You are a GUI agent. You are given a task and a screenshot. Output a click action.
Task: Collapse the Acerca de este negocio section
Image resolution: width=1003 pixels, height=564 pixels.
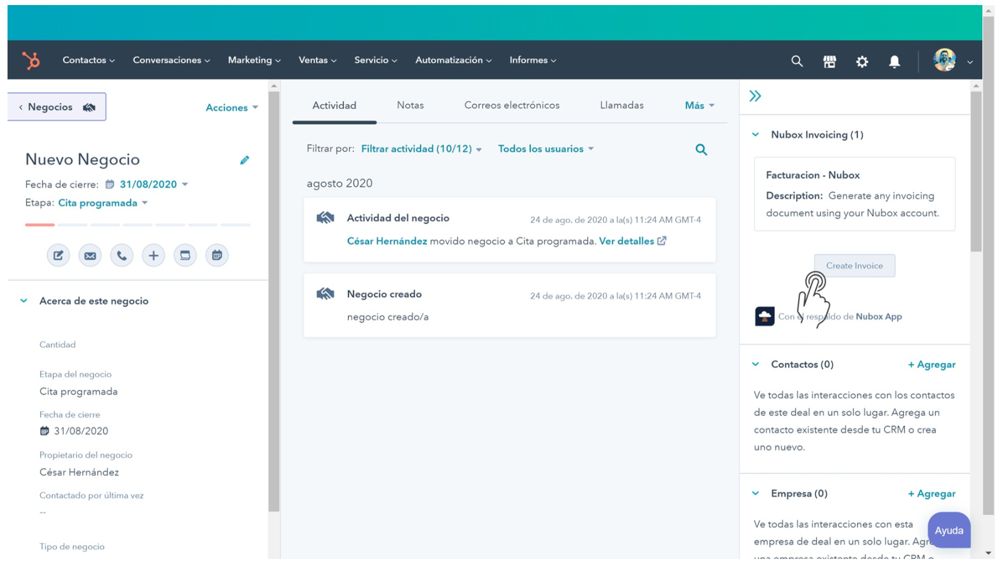(23, 301)
